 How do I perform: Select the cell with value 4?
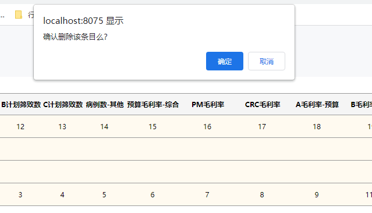pos(62,195)
